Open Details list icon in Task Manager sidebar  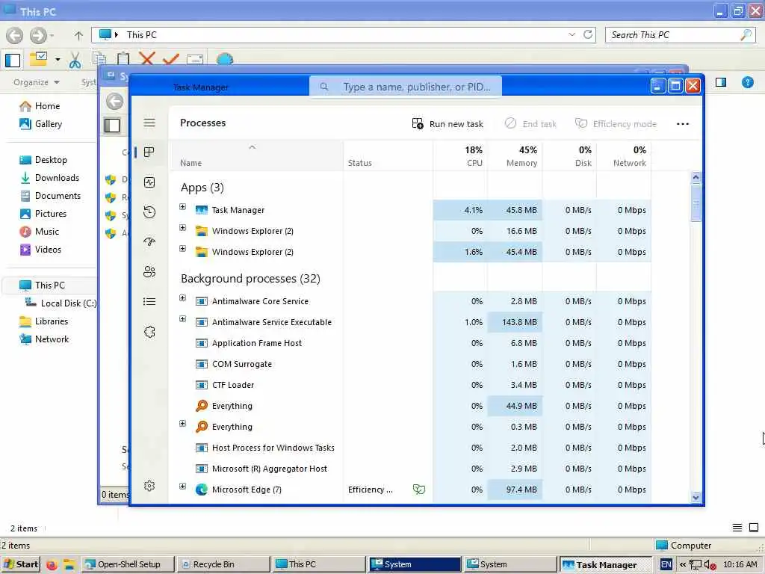click(149, 302)
